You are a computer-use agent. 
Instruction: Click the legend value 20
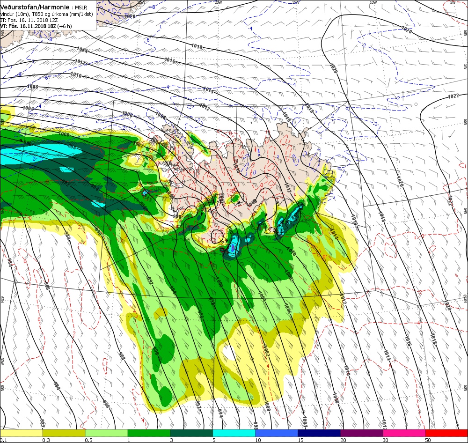[x=343, y=440]
